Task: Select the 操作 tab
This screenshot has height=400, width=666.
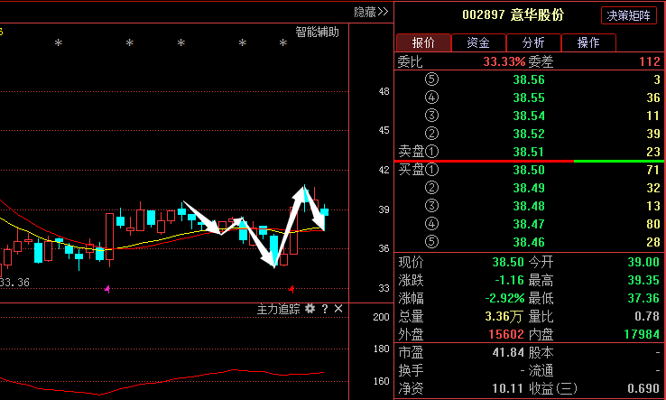Action: click(588, 42)
